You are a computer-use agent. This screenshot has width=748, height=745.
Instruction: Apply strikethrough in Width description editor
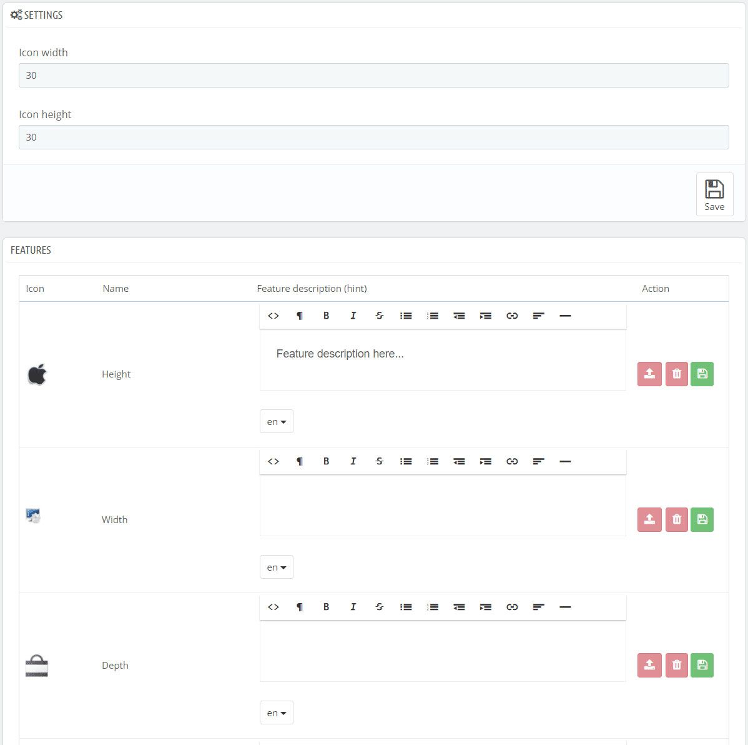[379, 461]
